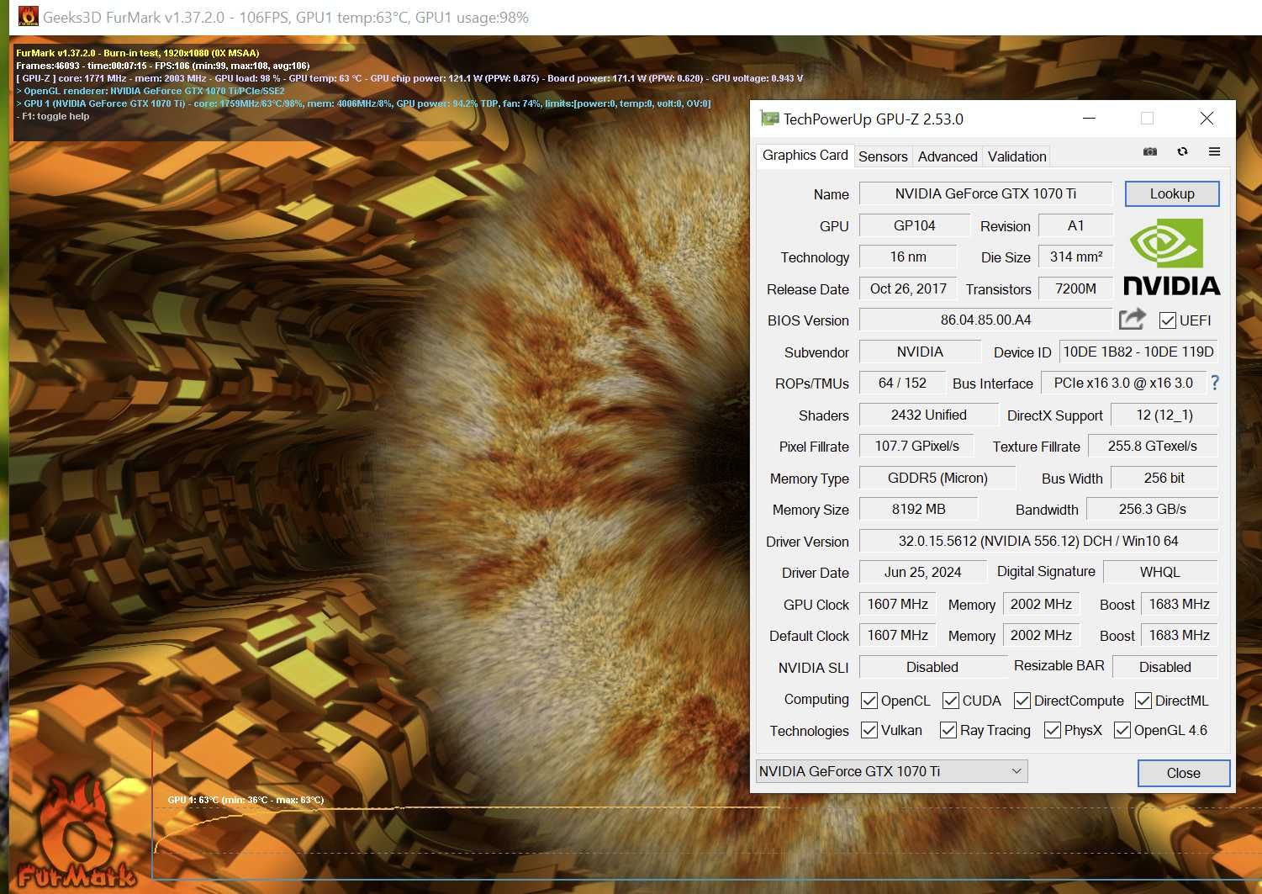Toggle the OpenGL 4.6 checkbox
1262x894 pixels.
pyautogui.click(x=1122, y=730)
